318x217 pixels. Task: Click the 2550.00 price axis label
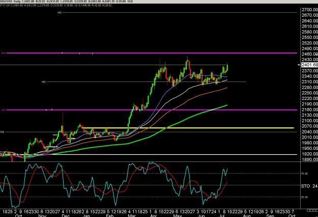point(310,37)
